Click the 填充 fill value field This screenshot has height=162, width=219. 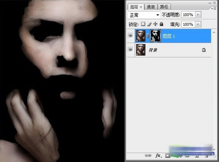tap(188, 25)
